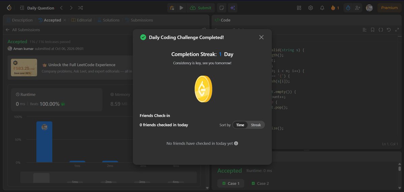Click the curly braces icon
Image resolution: width=404 pixels, height=192 pixels.
click(x=381, y=30)
